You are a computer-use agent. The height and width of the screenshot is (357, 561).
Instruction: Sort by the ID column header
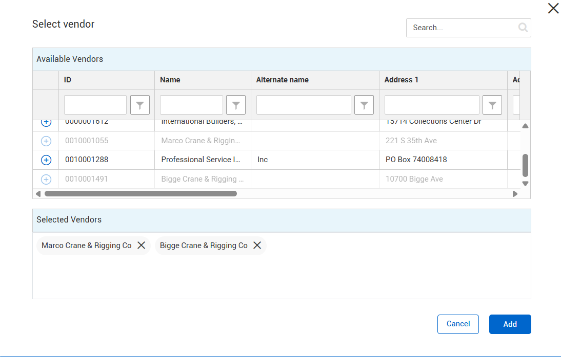[68, 80]
